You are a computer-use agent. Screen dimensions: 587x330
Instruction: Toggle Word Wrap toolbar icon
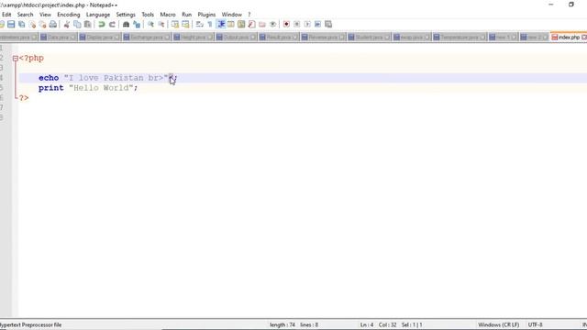200,25
